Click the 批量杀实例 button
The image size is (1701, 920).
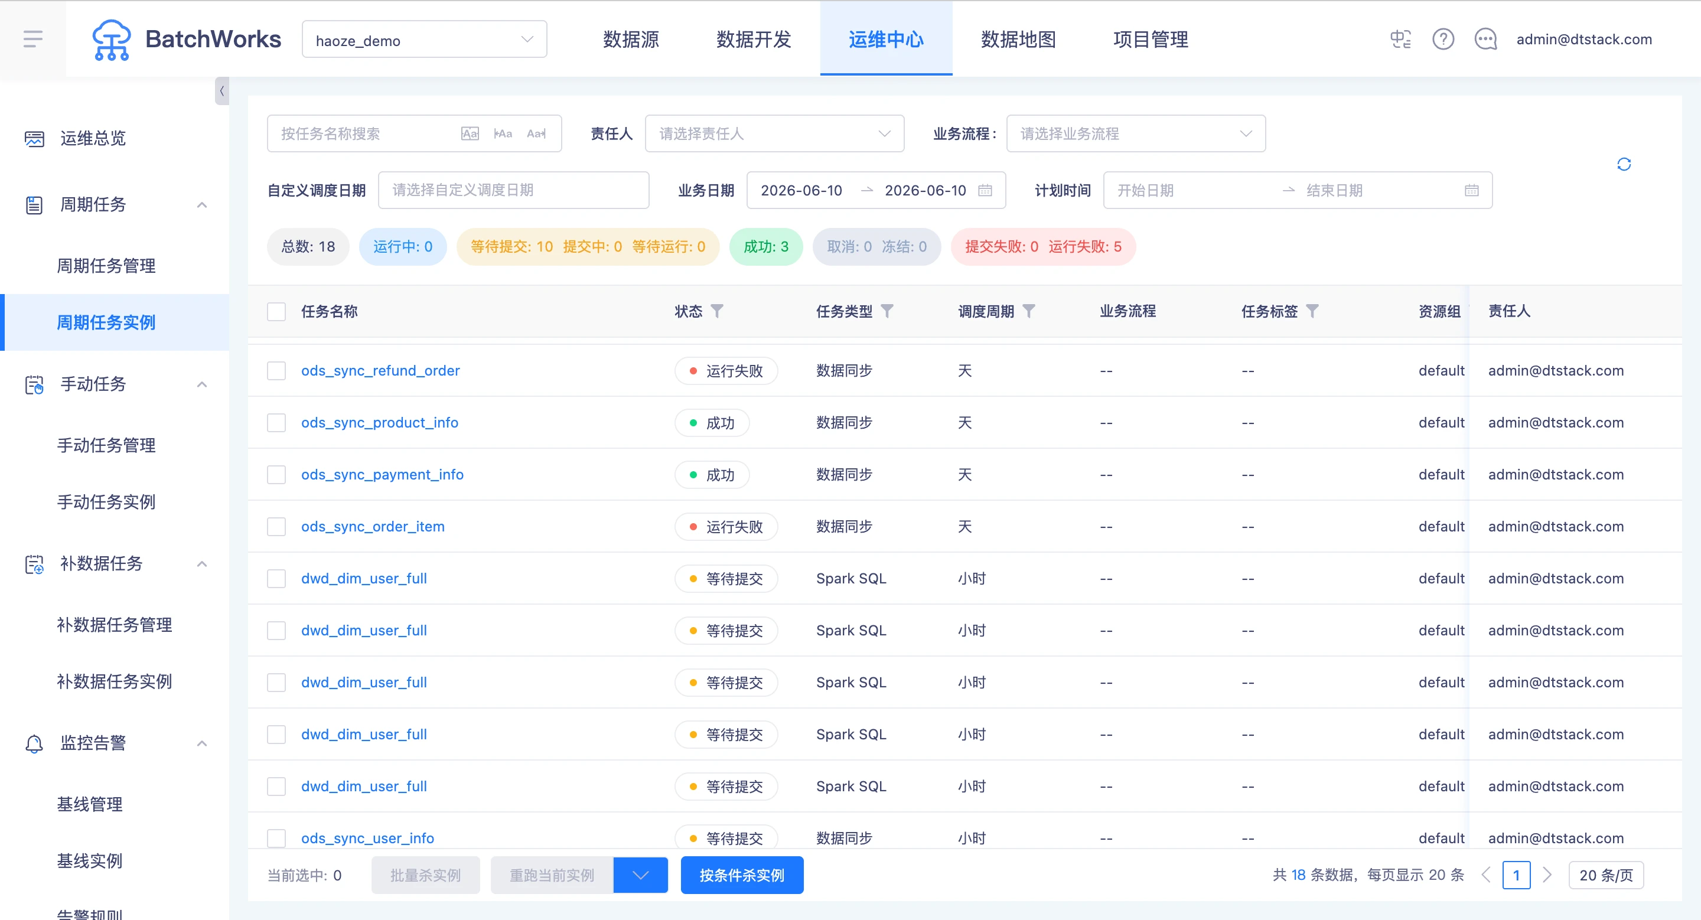click(x=425, y=875)
